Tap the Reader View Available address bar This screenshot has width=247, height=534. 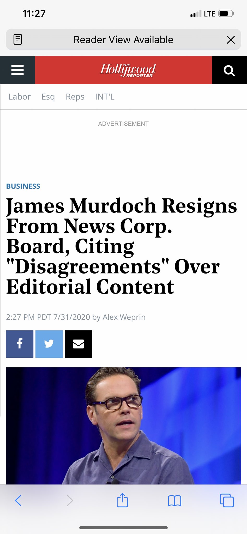123,39
